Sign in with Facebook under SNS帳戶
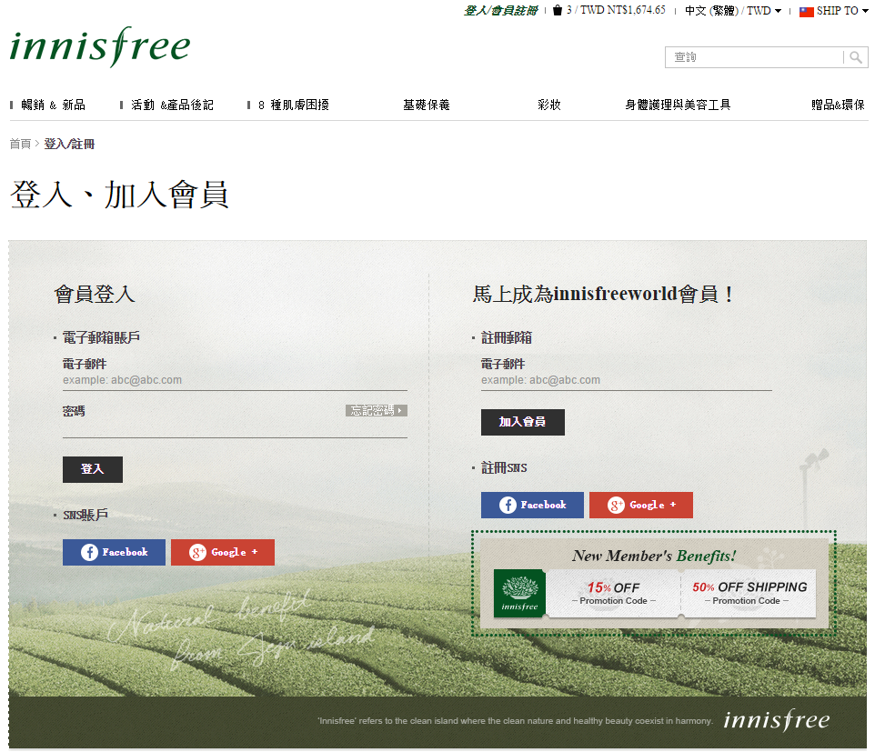 coord(114,552)
